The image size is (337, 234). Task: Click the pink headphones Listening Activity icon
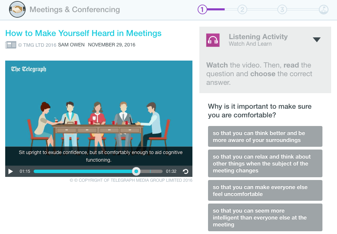[x=213, y=40]
